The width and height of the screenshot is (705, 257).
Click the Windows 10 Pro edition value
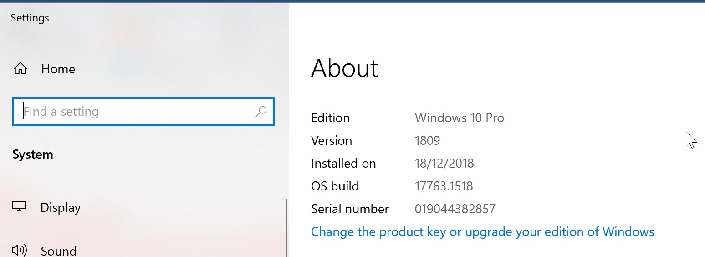460,118
